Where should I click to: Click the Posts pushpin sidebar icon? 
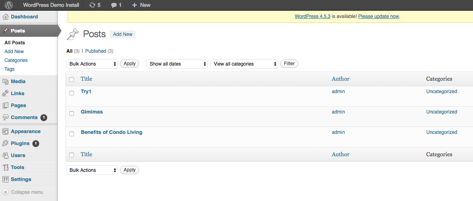[x=6, y=31]
